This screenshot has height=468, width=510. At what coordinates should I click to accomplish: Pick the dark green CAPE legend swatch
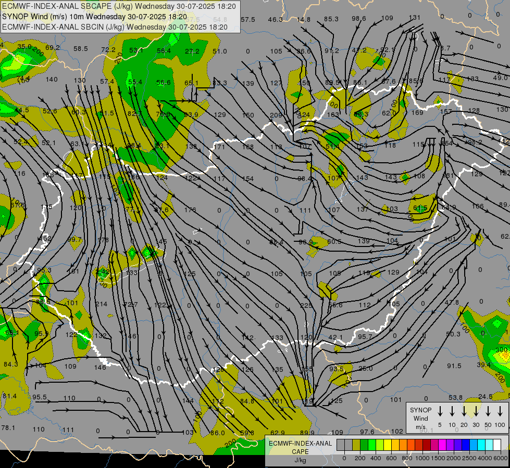(x=364, y=445)
